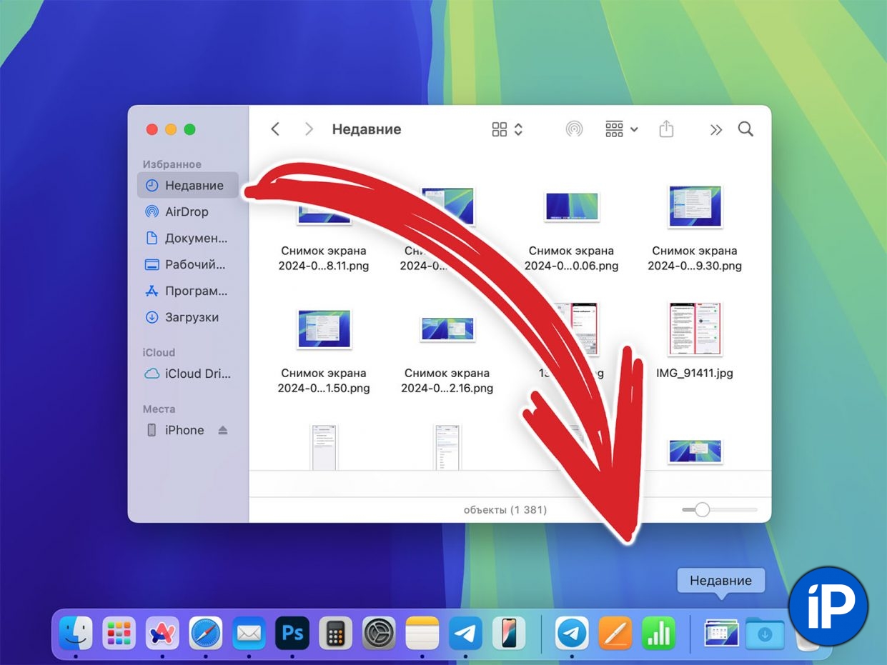The width and height of the screenshot is (887, 665).
Task: Open Рабочий стол in the sidebar
Action: point(187,264)
